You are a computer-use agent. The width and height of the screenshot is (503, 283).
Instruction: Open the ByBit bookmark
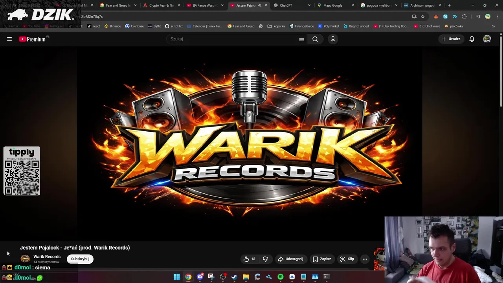(154, 26)
